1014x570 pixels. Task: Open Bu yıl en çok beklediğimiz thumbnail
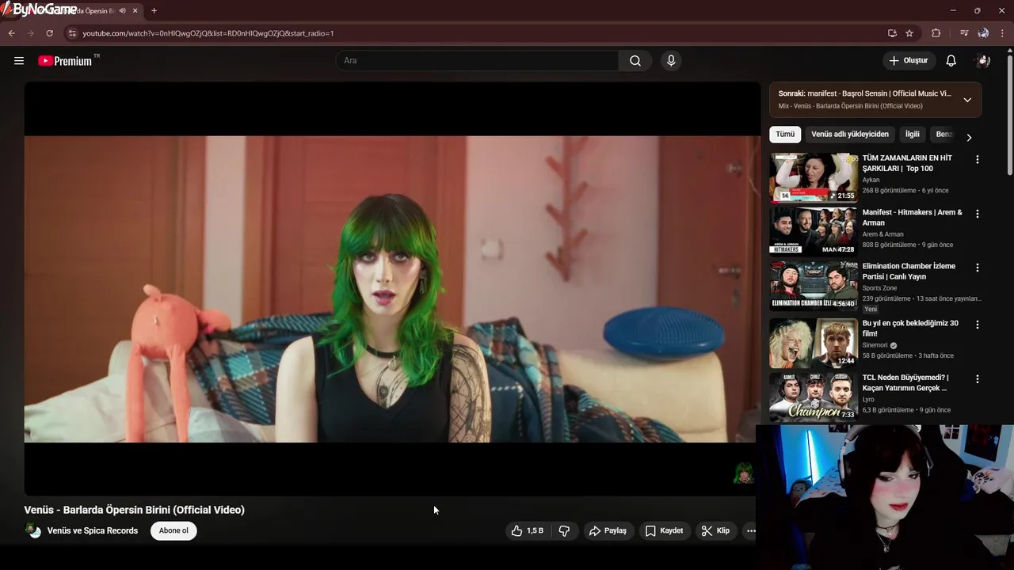coord(814,344)
